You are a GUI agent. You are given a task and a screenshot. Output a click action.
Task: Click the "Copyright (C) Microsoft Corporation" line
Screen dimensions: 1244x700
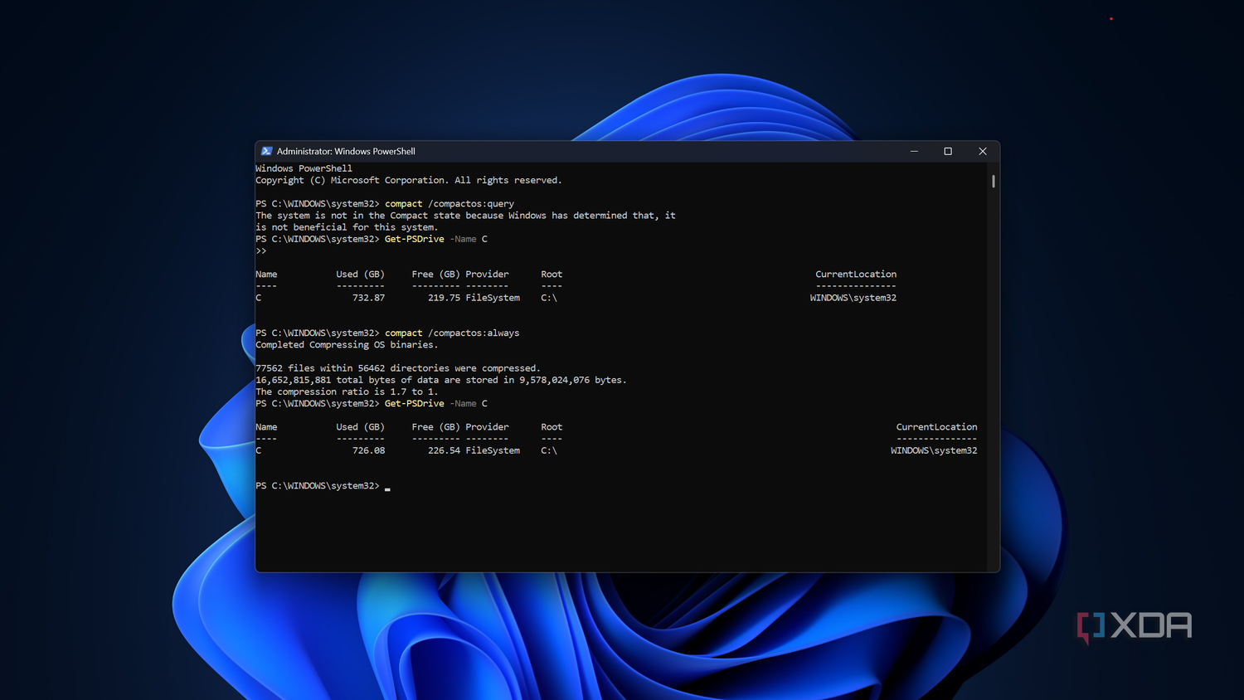(408, 180)
